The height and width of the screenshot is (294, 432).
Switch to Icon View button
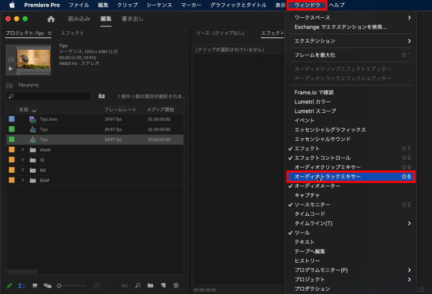pyautogui.click(x=35, y=286)
